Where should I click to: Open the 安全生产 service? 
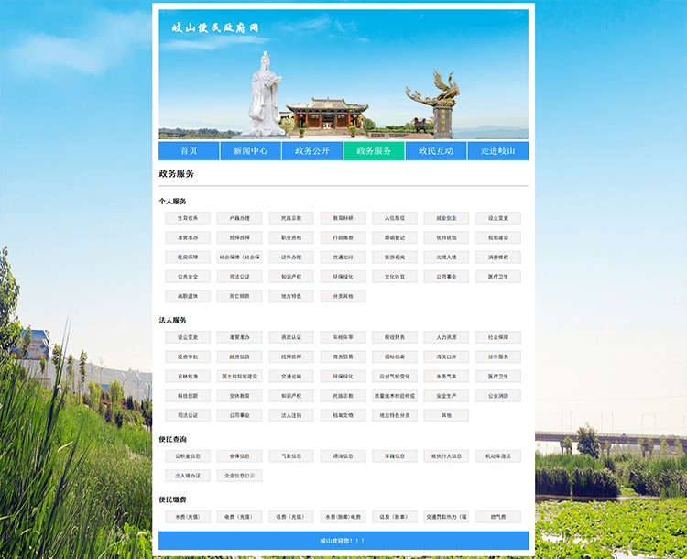tap(446, 396)
